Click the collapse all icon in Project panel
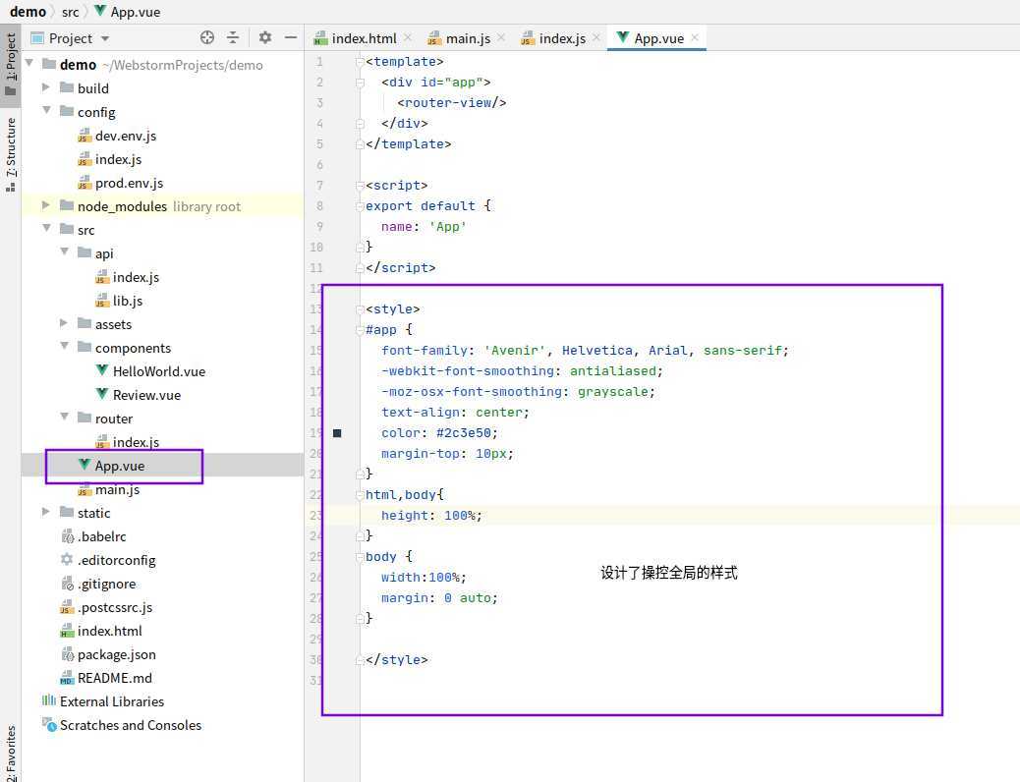 (233, 37)
